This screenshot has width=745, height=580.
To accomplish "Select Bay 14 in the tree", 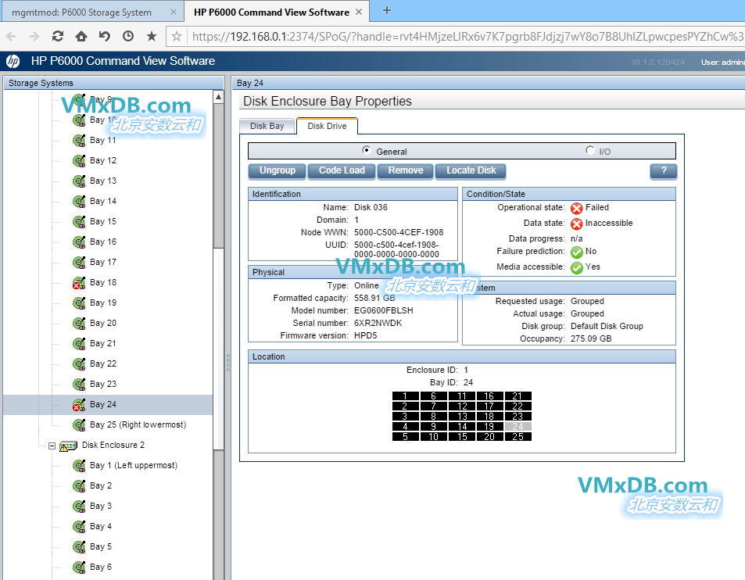I will point(103,202).
